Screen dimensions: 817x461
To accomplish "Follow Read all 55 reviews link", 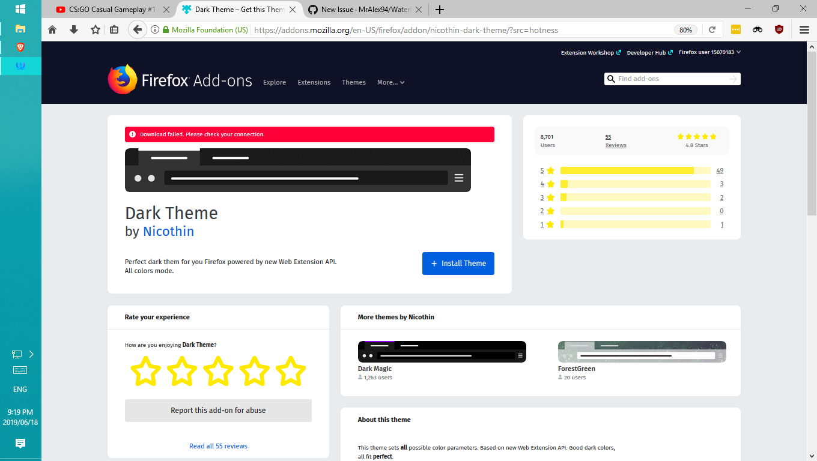I will [x=218, y=446].
